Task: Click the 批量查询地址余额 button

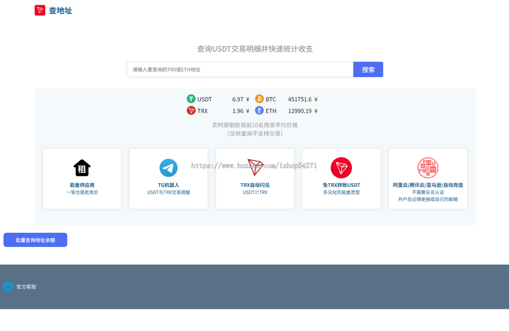Action: tap(35, 240)
